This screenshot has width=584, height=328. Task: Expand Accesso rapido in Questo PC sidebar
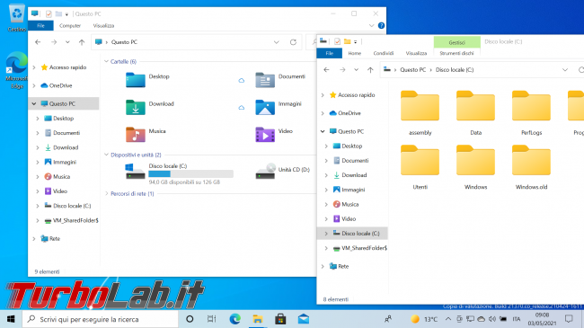pos(34,67)
